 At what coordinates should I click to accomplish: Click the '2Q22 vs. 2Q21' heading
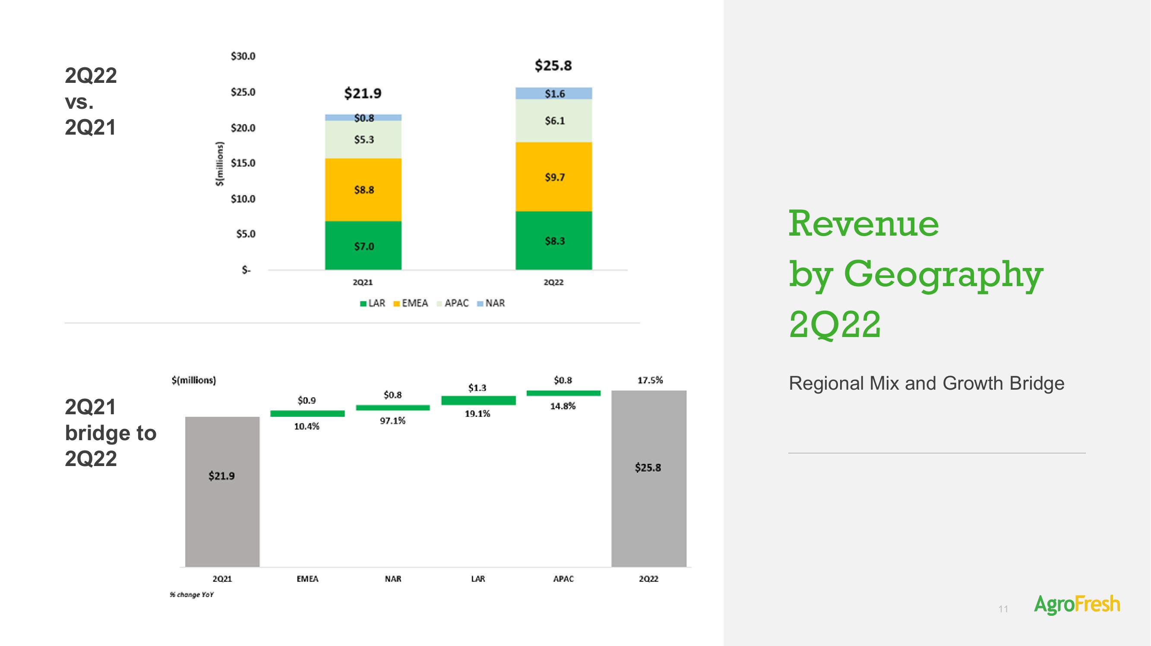coord(91,101)
